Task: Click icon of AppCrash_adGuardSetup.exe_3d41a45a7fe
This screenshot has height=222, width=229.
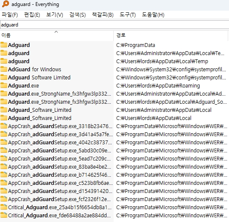Action: pyautogui.click(x=4, y=134)
